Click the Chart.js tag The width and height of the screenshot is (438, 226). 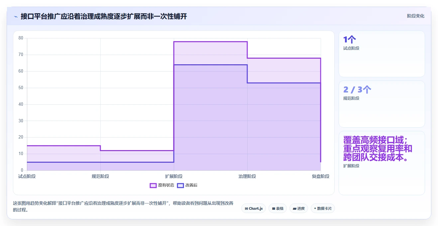tap(254, 208)
